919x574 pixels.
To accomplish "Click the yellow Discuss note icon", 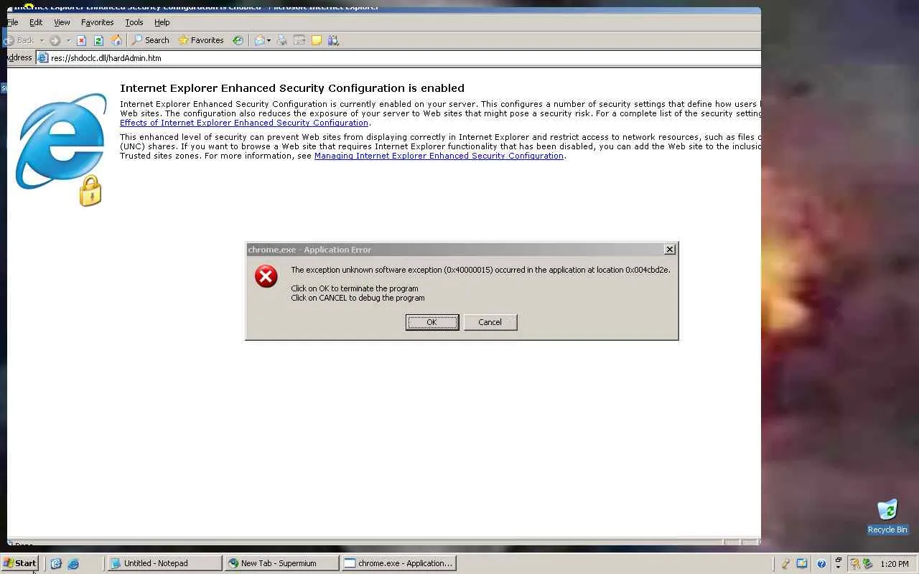I will (x=317, y=40).
